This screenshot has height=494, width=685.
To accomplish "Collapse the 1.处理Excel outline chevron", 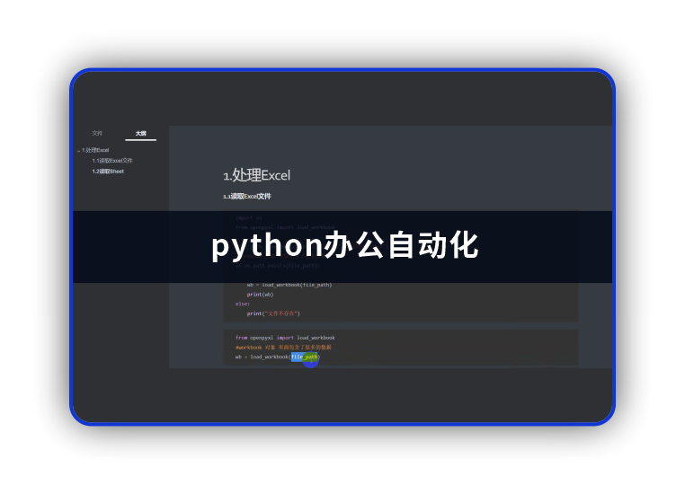I will click(x=78, y=151).
